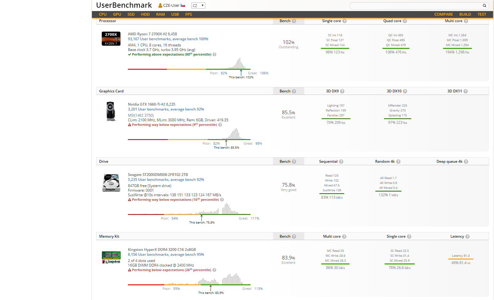Image resolution: width=494 pixels, height=300 pixels.
Task: Click help icon next to 3D DX11
Action: (x=466, y=92)
